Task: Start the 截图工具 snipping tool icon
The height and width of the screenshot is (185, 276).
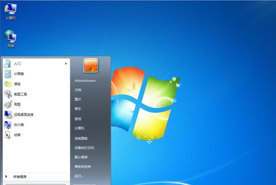Action: point(8,94)
